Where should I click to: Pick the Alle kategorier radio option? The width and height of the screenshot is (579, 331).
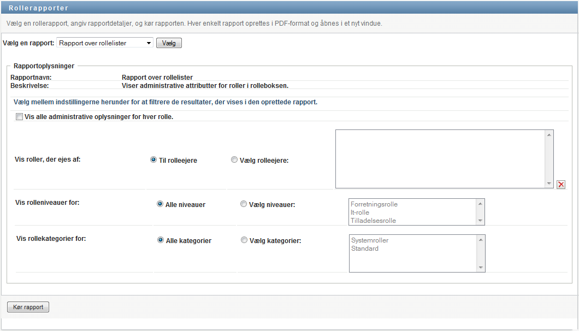click(161, 240)
